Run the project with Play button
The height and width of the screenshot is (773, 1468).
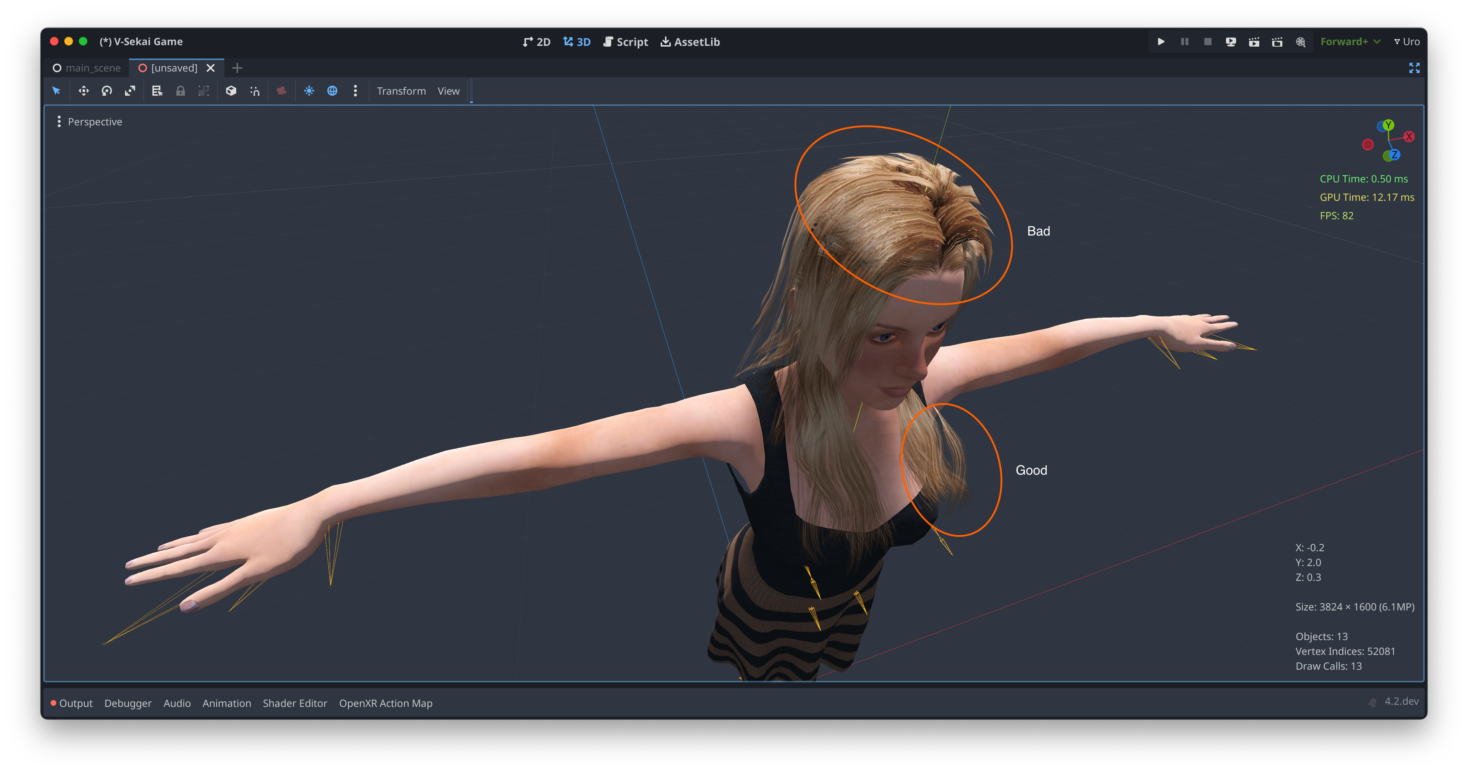(1161, 42)
